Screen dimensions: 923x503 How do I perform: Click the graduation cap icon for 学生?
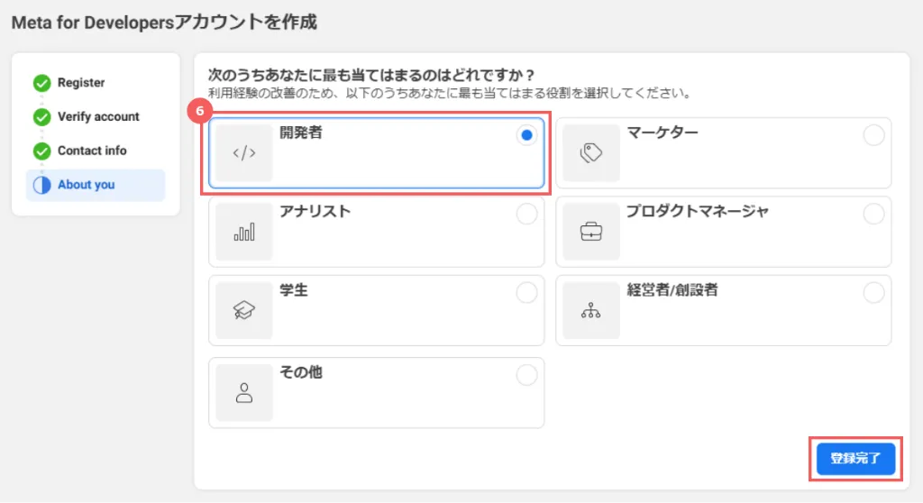[243, 310]
